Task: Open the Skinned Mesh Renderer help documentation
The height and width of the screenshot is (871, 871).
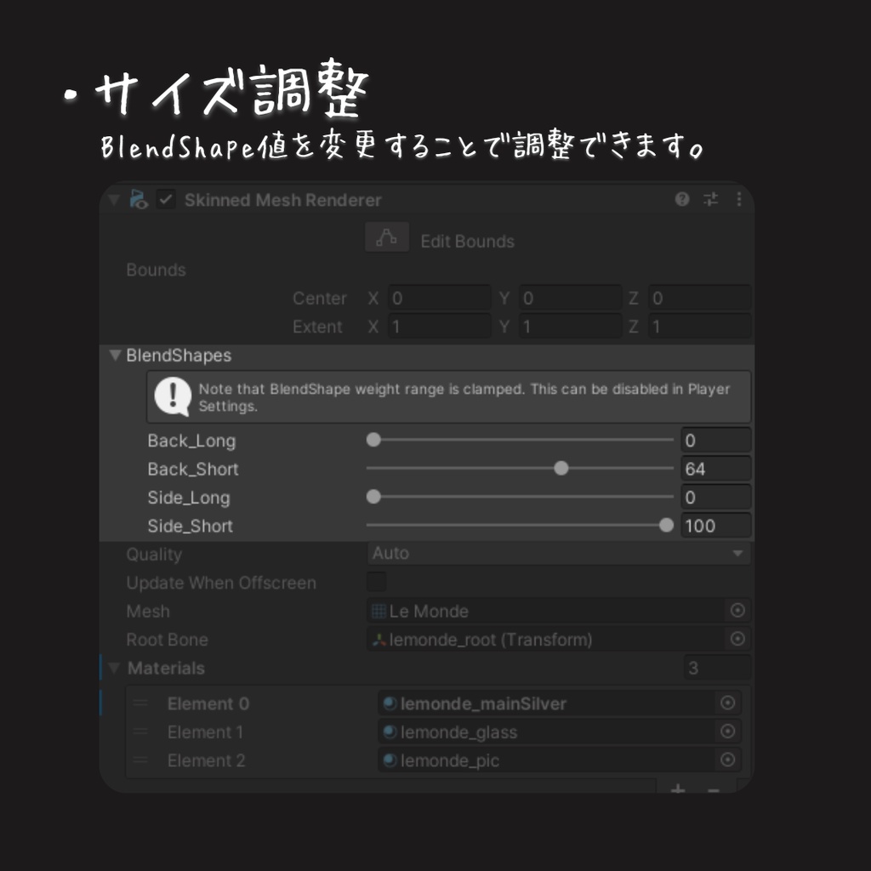Action: click(680, 199)
